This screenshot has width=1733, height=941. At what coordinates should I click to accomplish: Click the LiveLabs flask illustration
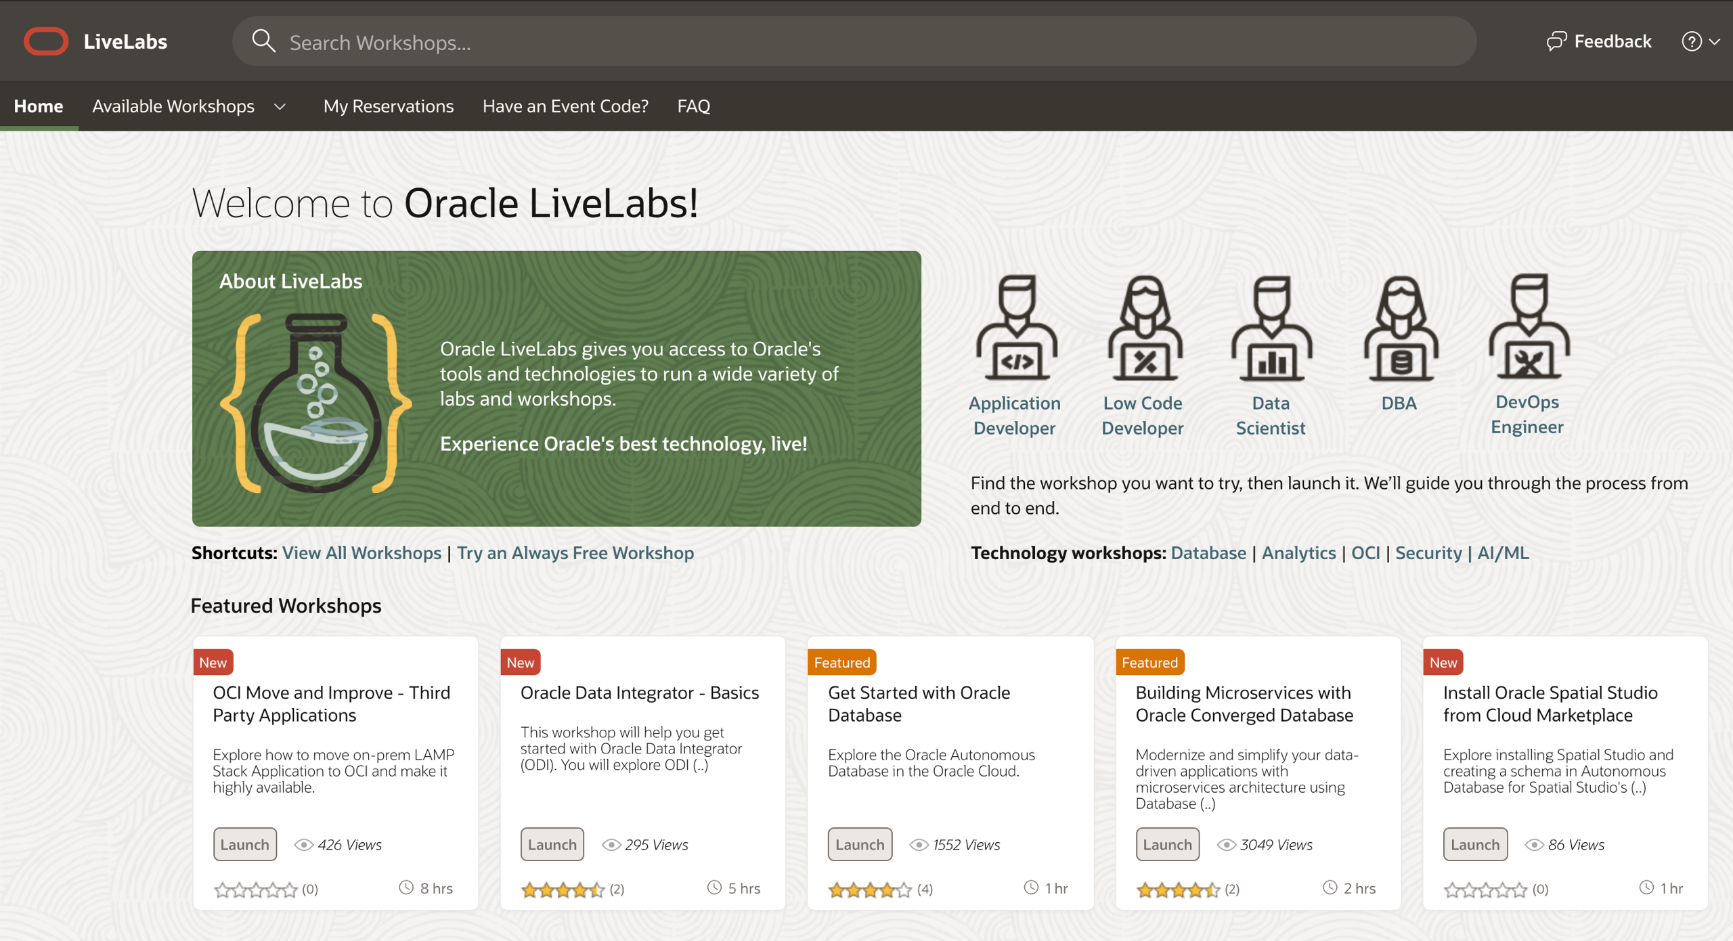tap(315, 403)
